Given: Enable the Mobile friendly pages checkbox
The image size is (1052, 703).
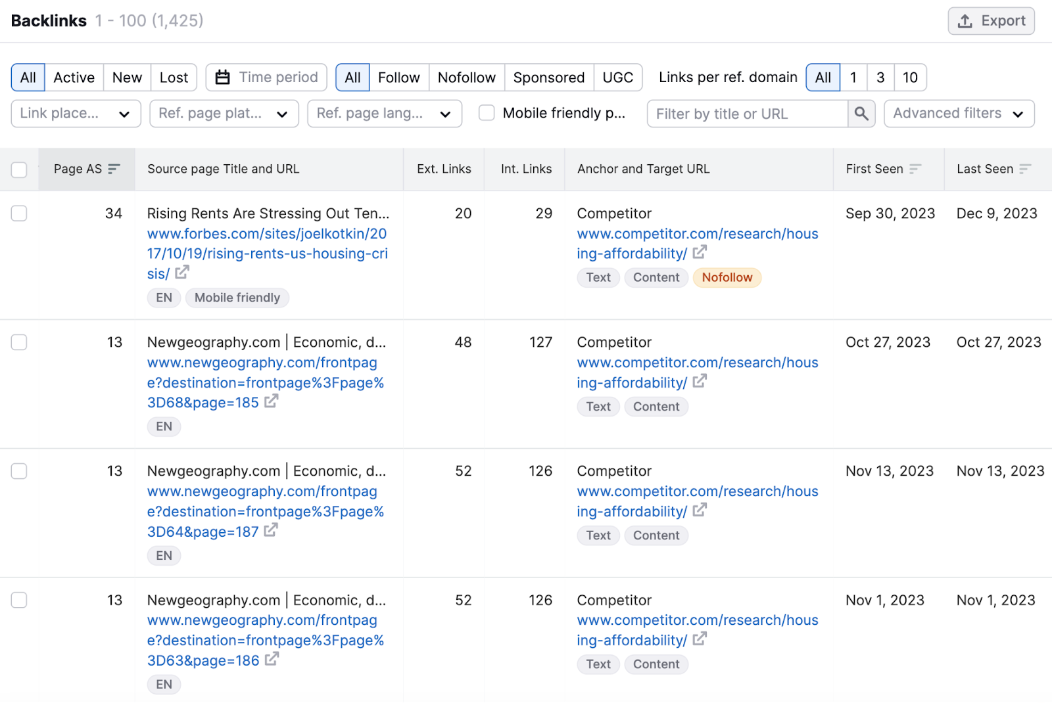Looking at the screenshot, I should click(487, 113).
